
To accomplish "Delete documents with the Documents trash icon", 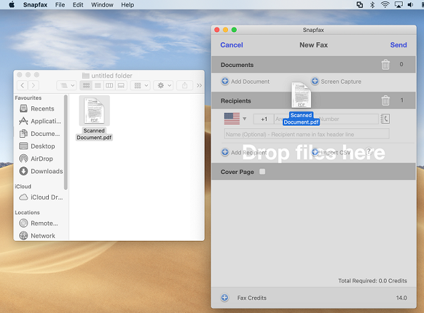I will click(385, 65).
